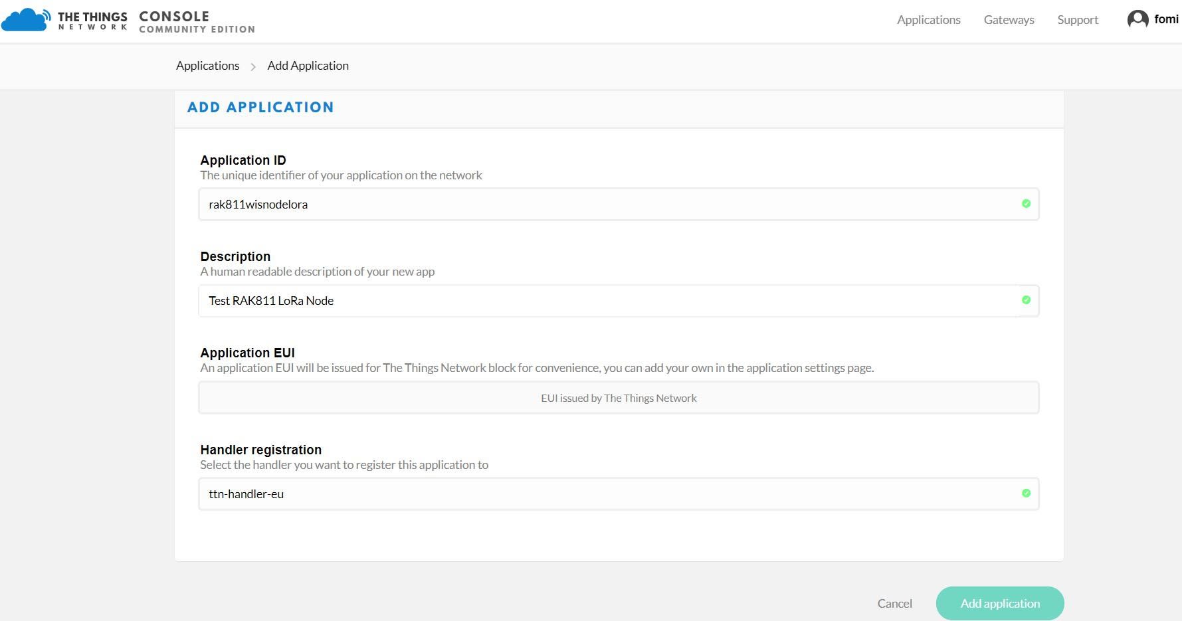
Task: Open the fomi user avatar icon
Action: point(1137,19)
